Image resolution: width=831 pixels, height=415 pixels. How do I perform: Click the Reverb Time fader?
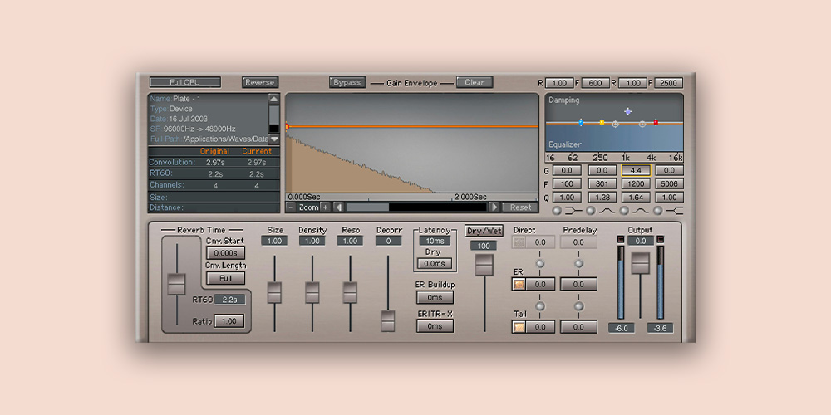(x=176, y=284)
